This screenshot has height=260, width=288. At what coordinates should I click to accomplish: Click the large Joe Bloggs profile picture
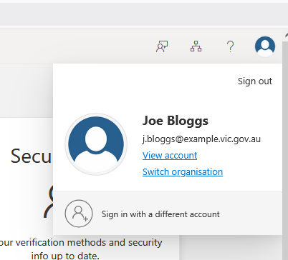click(96, 144)
